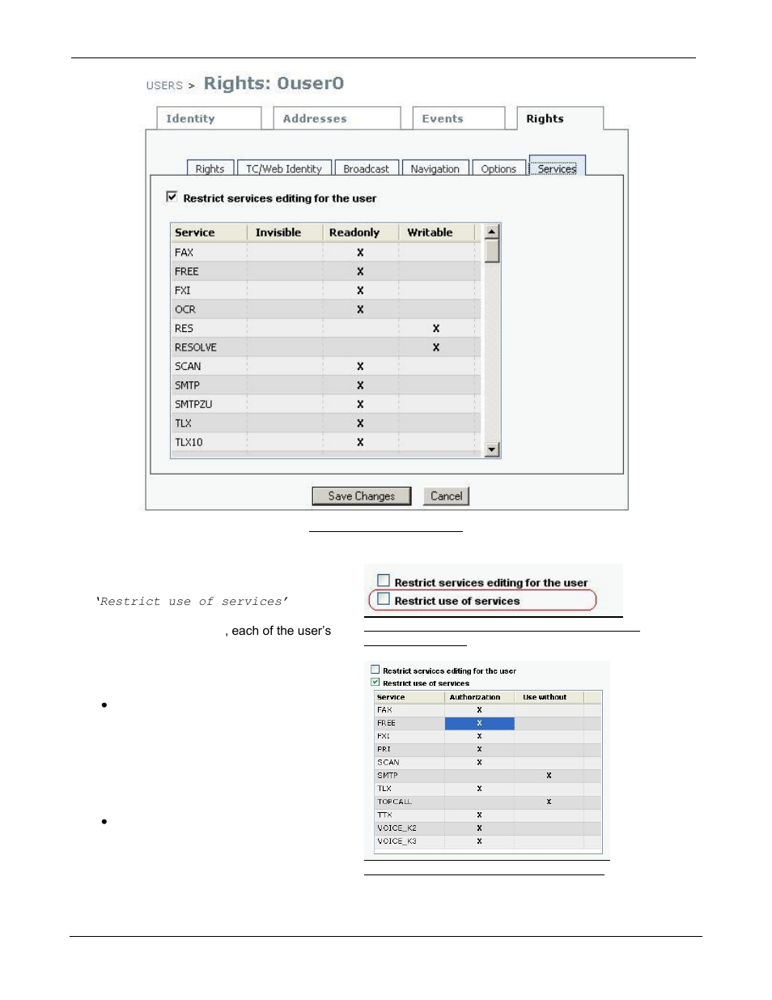Switch to the Broadcast sub-tab

(x=366, y=168)
